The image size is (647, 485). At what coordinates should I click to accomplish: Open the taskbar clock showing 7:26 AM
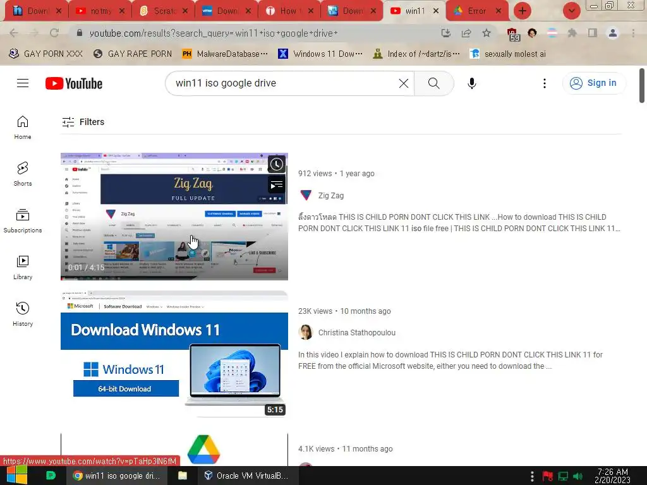[613, 476]
